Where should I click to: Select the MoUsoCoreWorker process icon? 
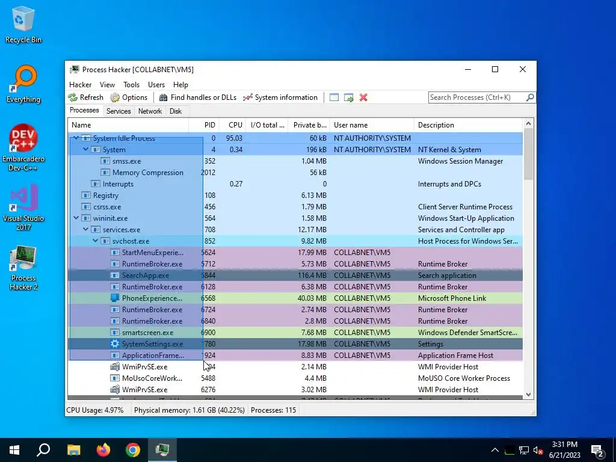pyautogui.click(x=115, y=378)
